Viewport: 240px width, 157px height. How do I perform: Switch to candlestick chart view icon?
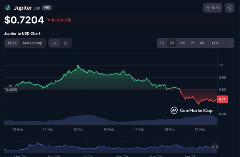pos(65,43)
